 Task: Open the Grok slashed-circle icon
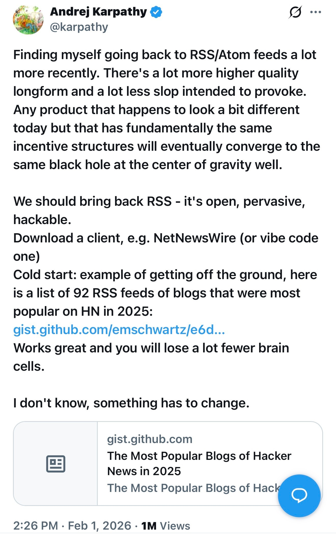(295, 12)
